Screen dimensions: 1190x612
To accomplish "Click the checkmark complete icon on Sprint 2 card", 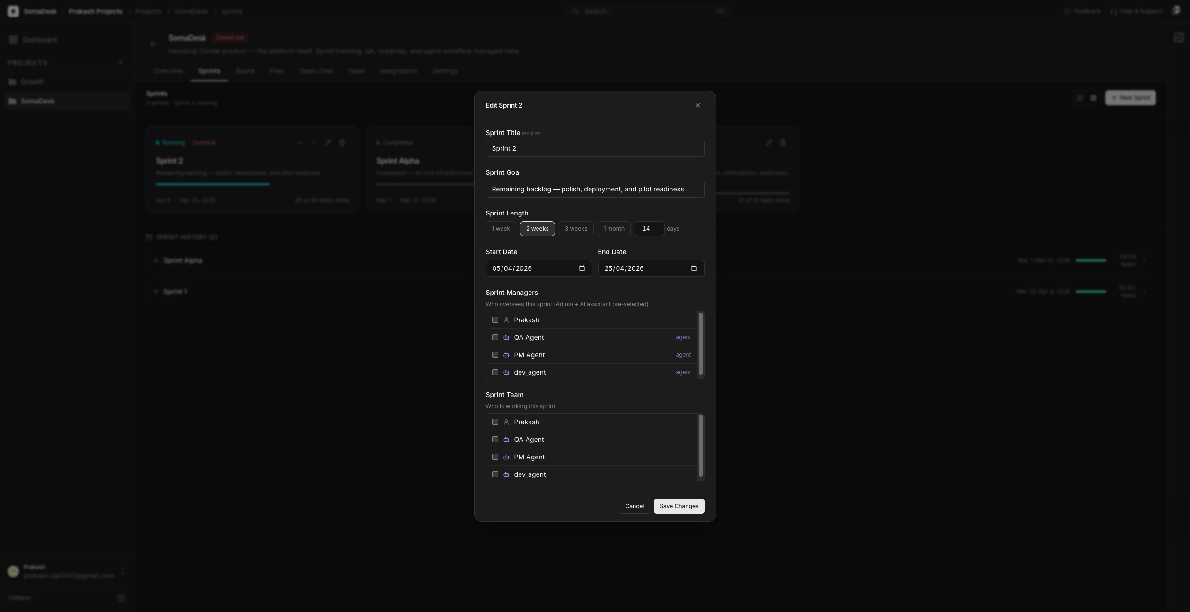I will (300, 143).
